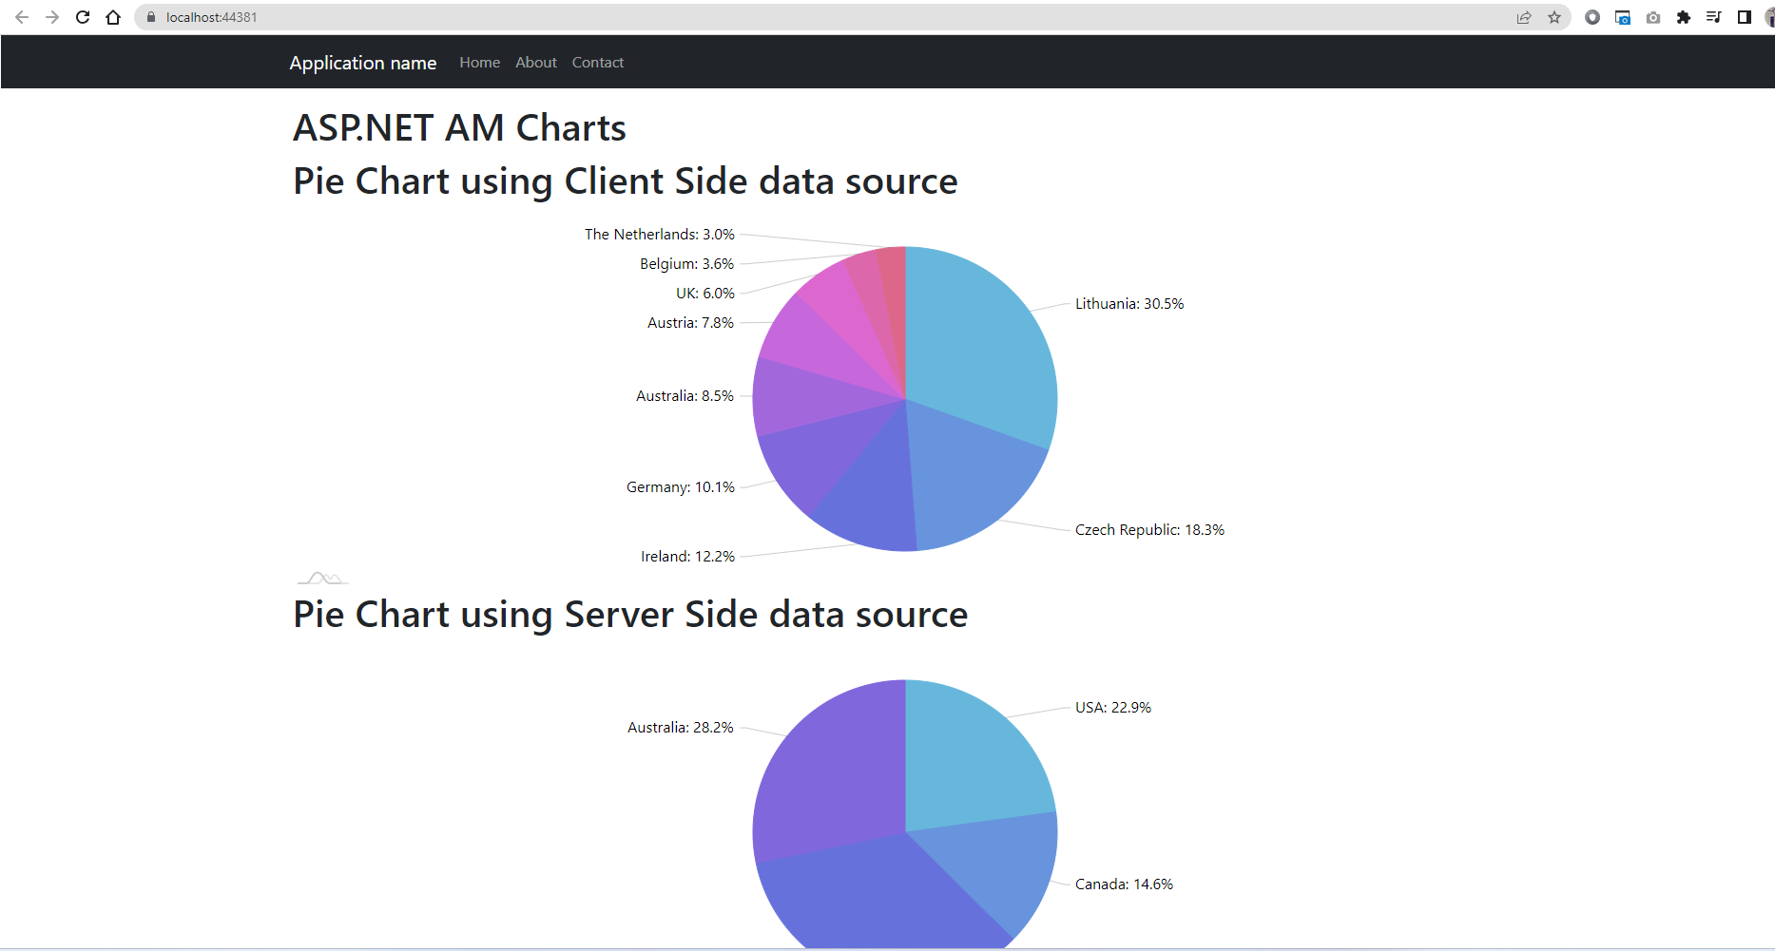The width and height of the screenshot is (1775, 951).
Task: Click the lock icon in the address bar
Action: click(x=150, y=17)
